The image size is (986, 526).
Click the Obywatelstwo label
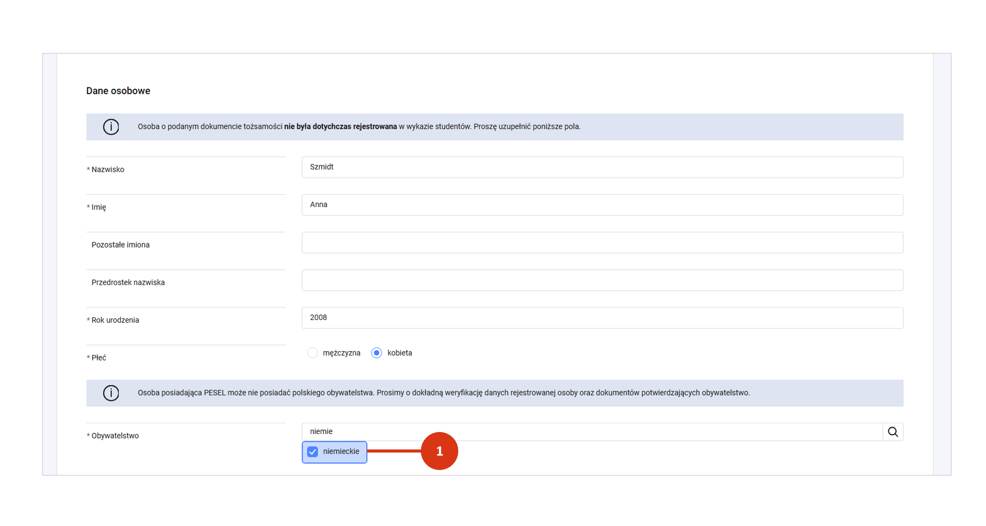(x=115, y=436)
